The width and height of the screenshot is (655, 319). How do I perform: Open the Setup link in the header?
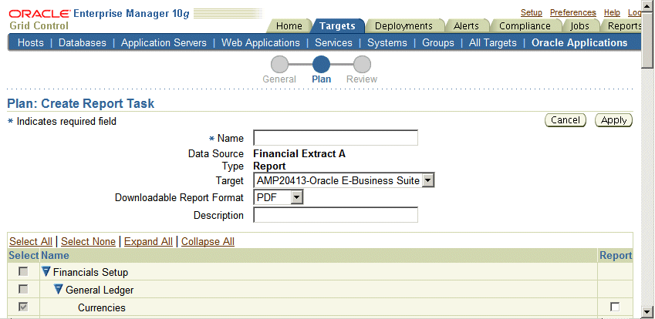pos(532,13)
